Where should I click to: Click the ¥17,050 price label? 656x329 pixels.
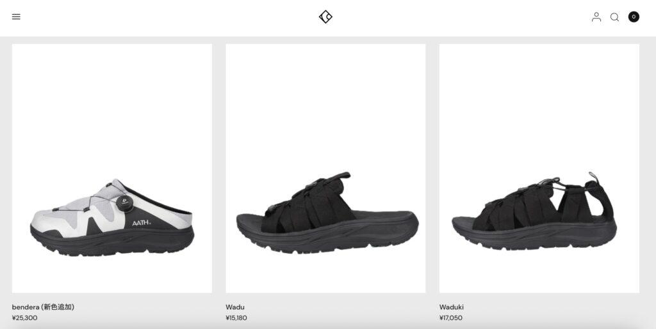(x=451, y=318)
